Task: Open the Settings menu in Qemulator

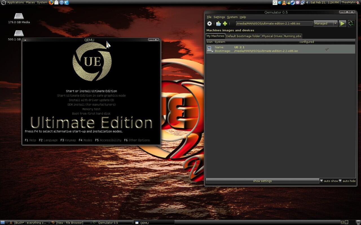Action: [x=219, y=17]
